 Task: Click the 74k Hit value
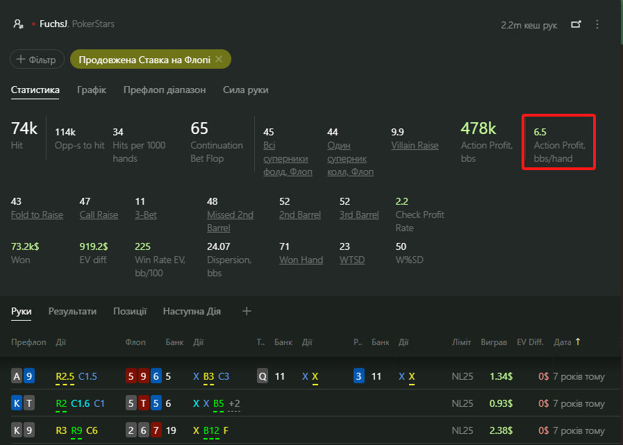pyautogui.click(x=24, y=128)
